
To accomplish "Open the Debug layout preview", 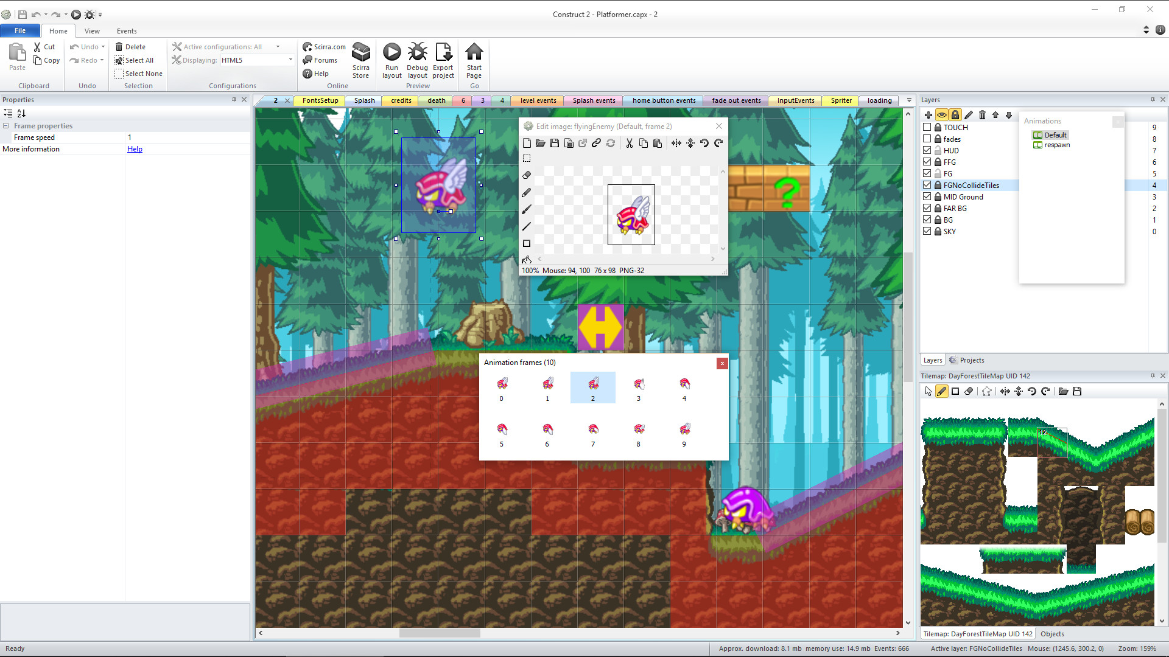I will pos(418,60).
